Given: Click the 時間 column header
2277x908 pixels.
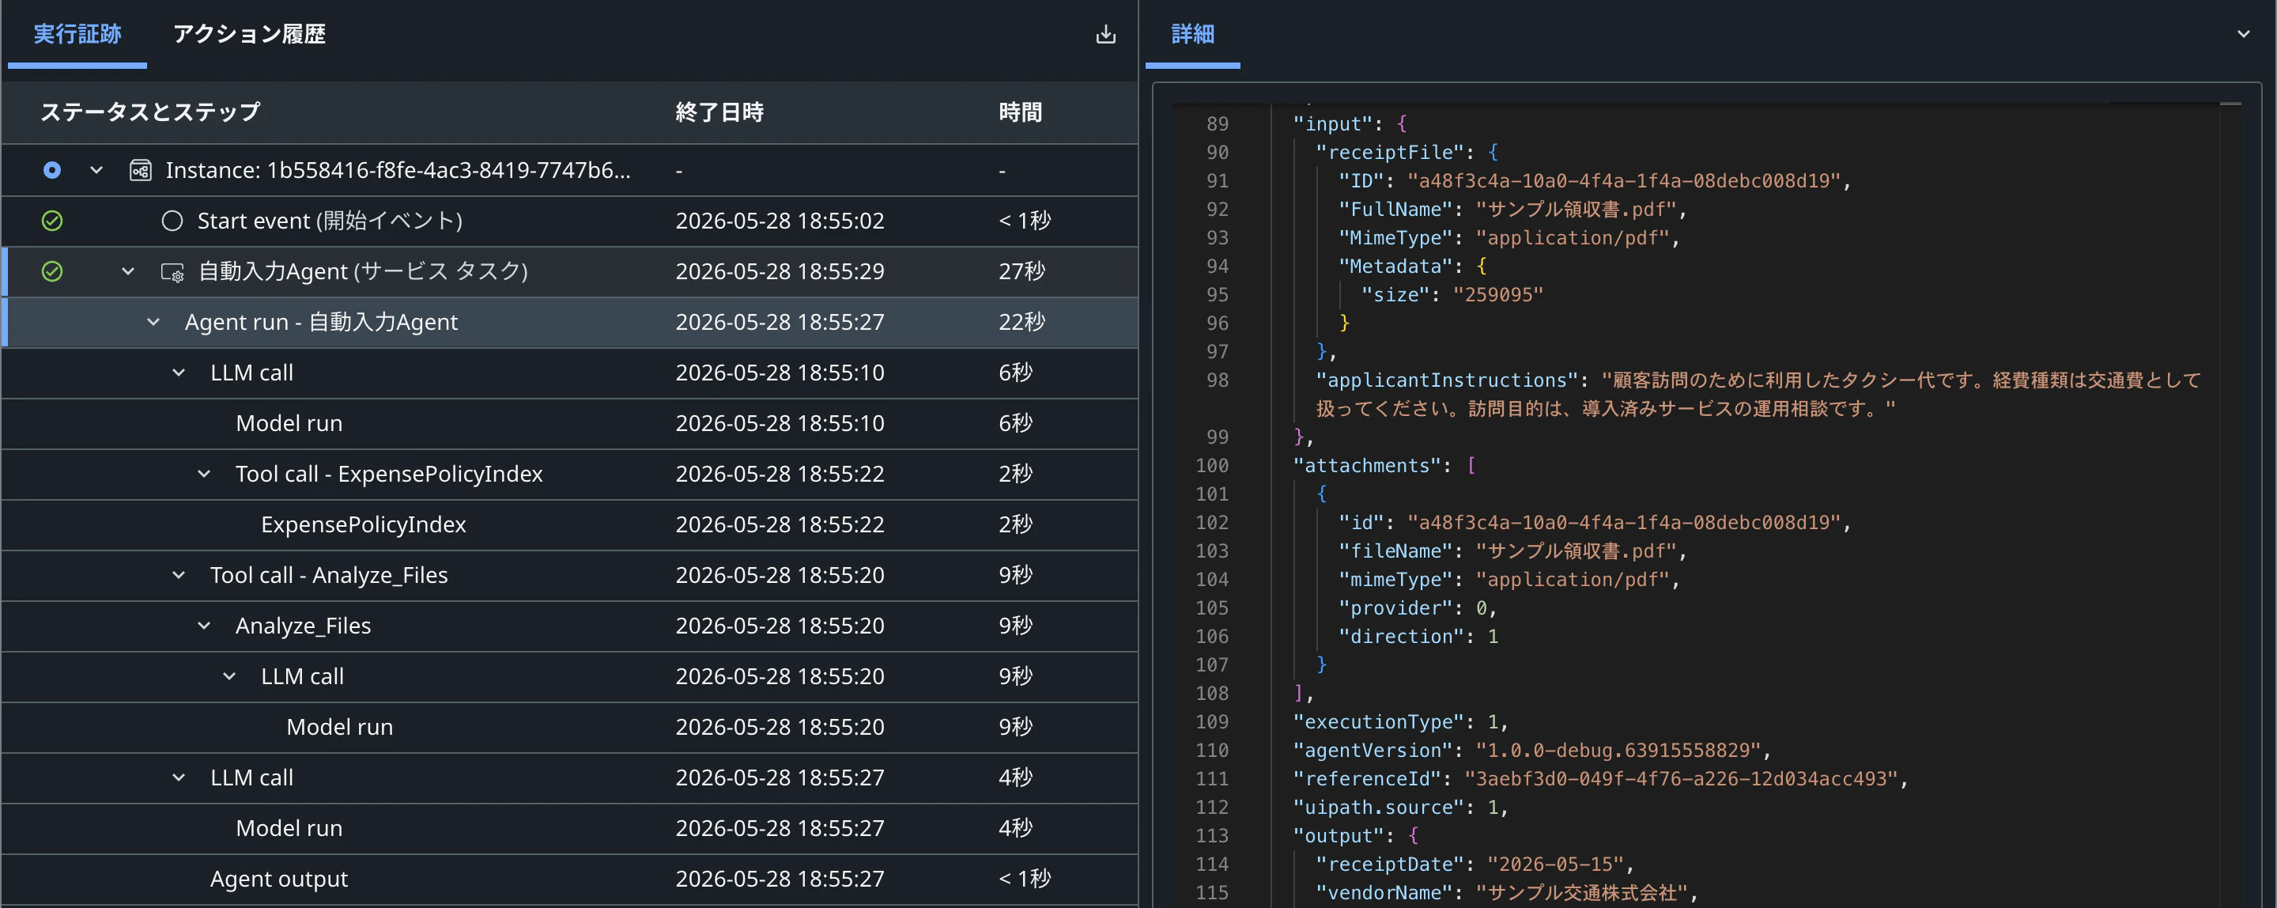Looking at the screenshot, I should click(1020, 112).
